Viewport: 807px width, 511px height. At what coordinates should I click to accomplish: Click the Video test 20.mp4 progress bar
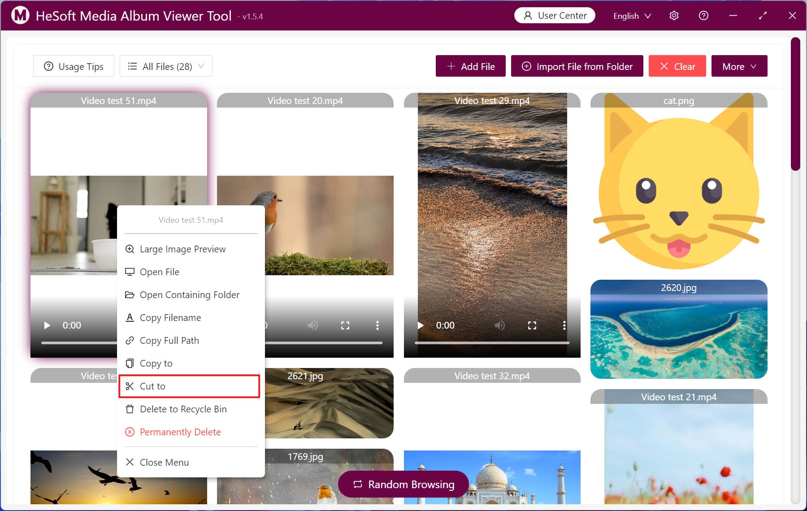coord(324,343)
